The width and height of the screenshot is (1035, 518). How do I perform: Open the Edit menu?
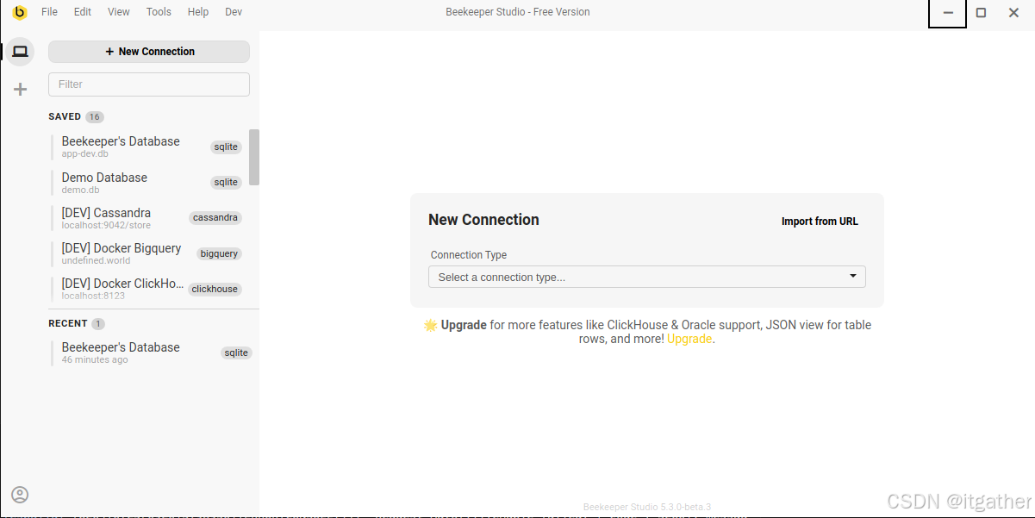coord(82,12)
